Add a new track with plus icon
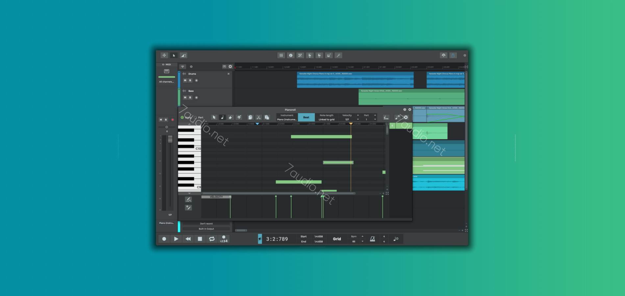This screenshot has height=296, width=625. (230, 66)
